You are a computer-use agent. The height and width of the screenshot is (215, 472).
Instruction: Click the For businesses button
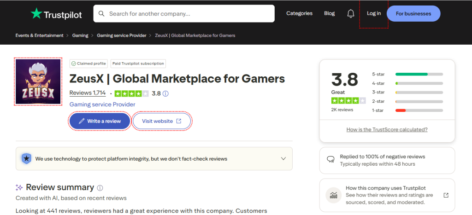pos(413,13)
